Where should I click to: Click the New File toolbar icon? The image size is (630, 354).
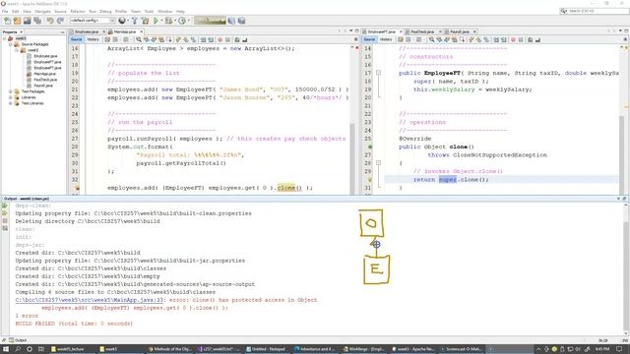[x=7, y=21]
